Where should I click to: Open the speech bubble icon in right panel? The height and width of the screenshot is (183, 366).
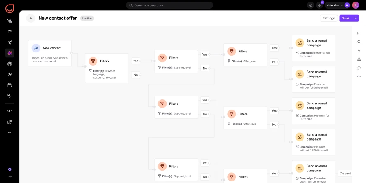359,68
